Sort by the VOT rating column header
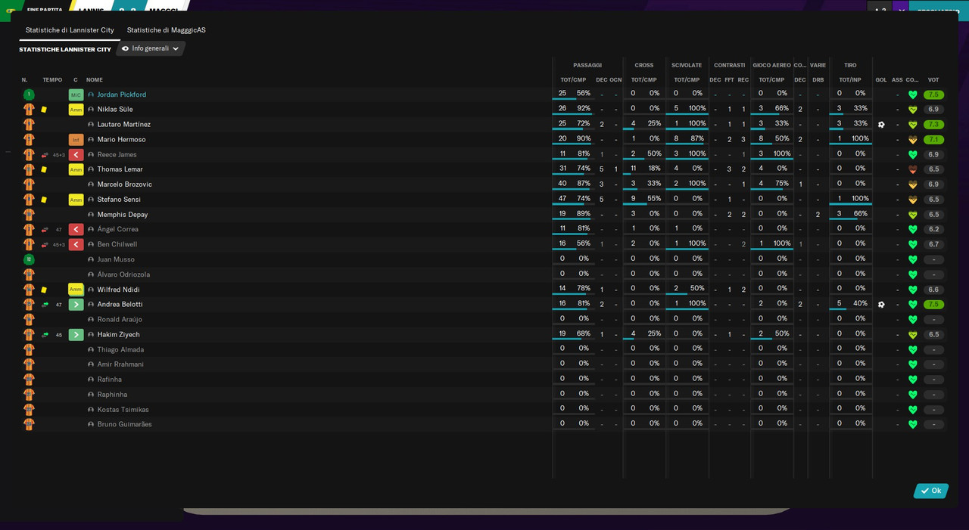This screenshot has height=530, width=969. 933,80
